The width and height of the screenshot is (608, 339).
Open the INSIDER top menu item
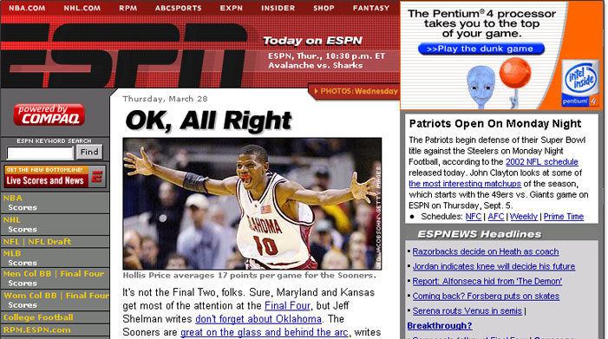pos(278,8)
